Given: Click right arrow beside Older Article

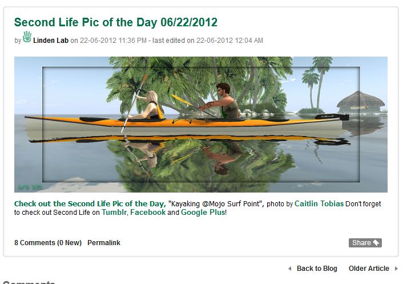Looking at the screenshot, I should coord(397,269).
